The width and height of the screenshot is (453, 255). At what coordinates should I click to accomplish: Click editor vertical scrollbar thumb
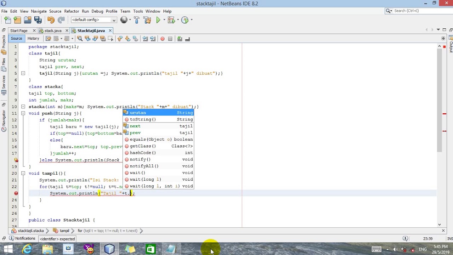pos(439,100)
